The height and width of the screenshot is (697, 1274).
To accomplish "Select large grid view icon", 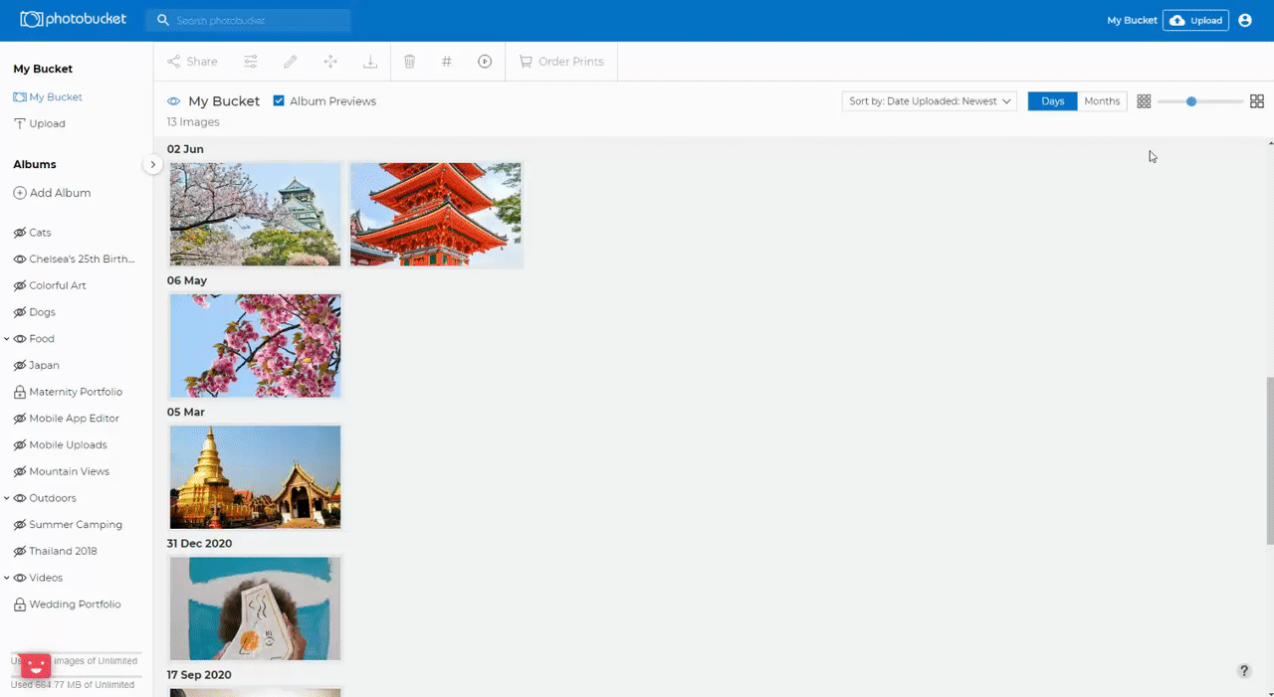I will coord(1257,101).
